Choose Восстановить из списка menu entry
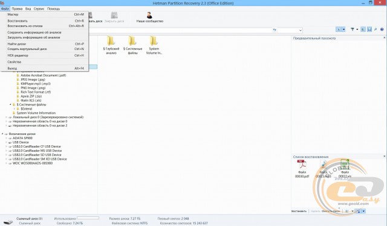The width and height of the screenshot is (387, 226). [x=44, y=26]
